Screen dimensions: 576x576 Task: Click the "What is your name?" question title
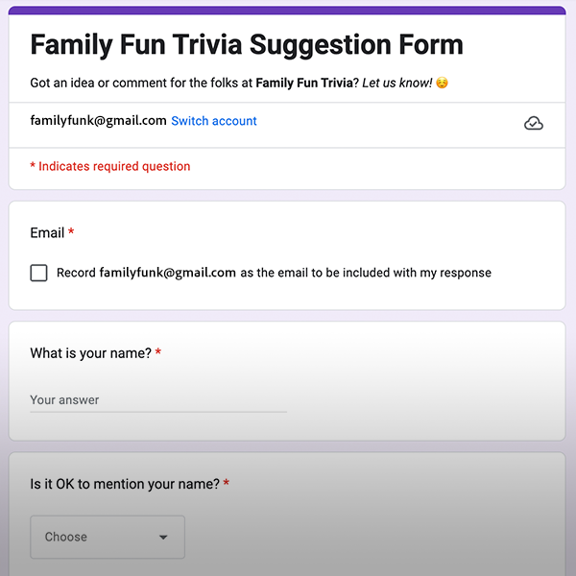click(x=90, y=353)
